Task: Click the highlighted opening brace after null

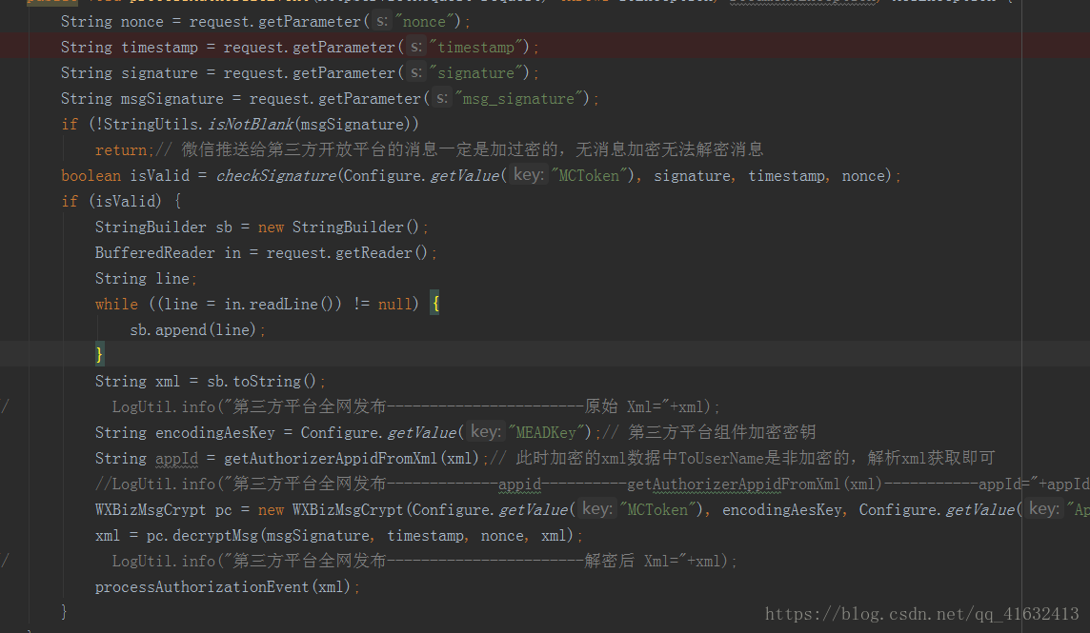Action: pos(435,304)
